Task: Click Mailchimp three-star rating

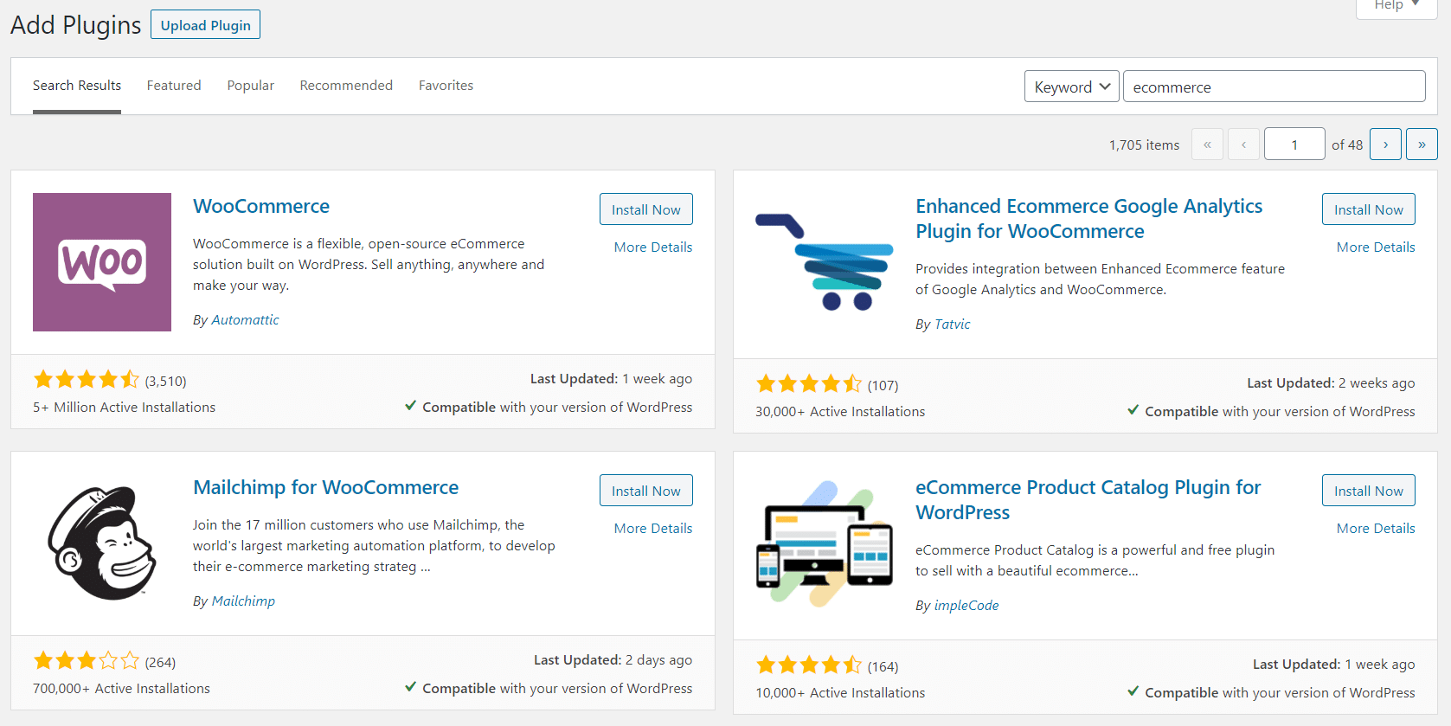Action: [87, 661]
